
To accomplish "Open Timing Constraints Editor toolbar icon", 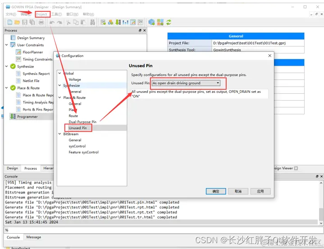I will 140,22.
